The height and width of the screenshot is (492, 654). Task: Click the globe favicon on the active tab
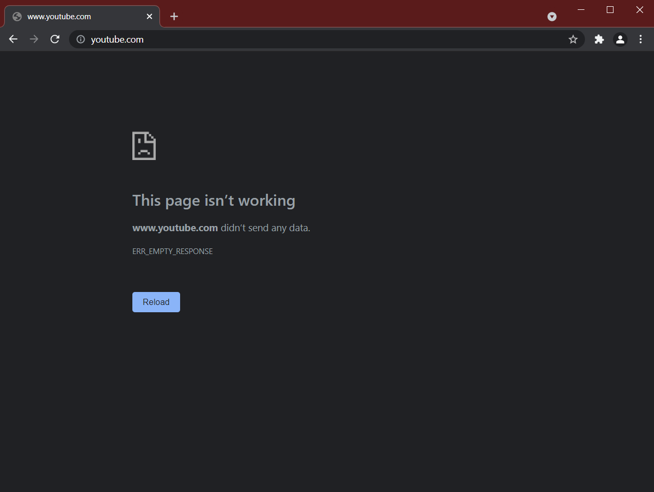(17, 16)
